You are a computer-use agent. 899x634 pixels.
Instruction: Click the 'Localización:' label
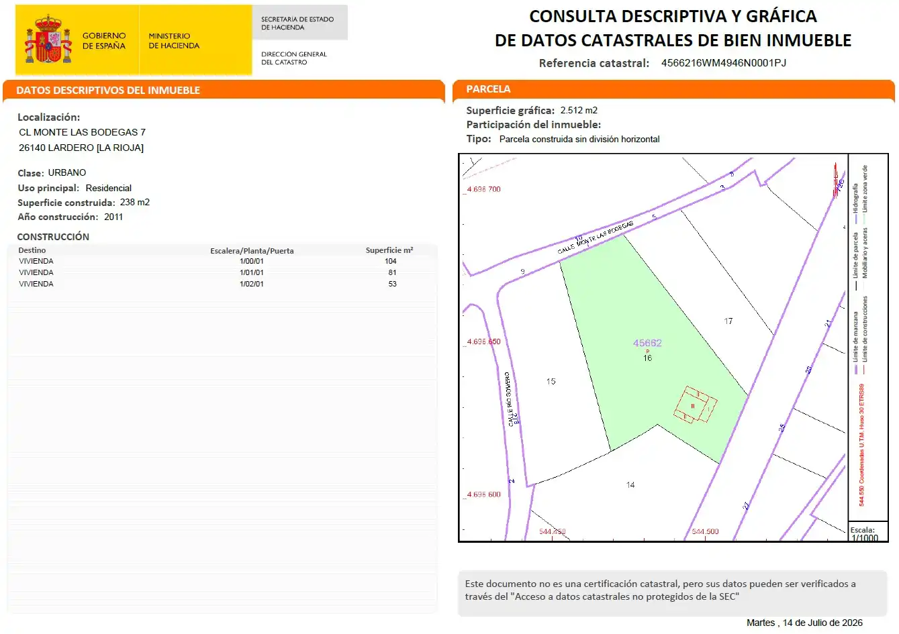click(x=48, y=117)
